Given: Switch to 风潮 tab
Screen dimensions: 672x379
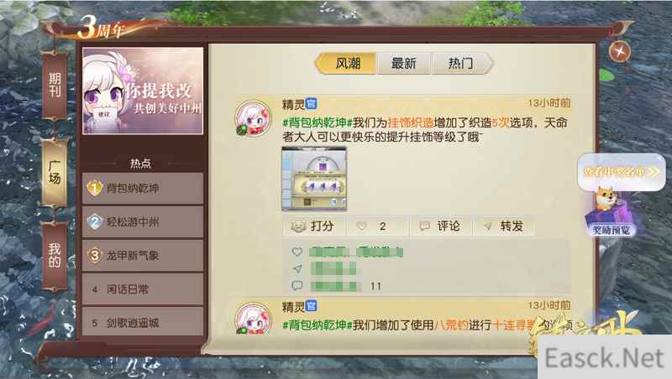Looking at the screenshot, I should pyautogui.click(x=347, y=64).
